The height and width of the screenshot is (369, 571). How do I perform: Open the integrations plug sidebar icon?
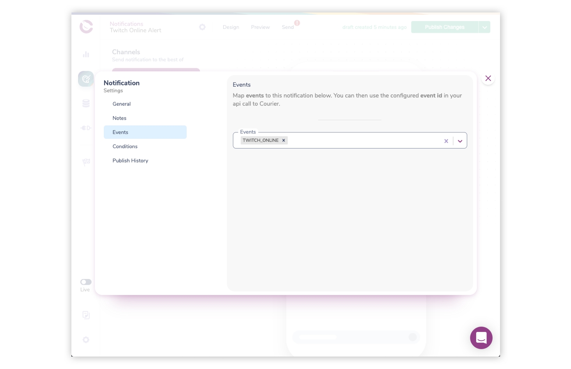pyautogui.click(x=86, y=128)
